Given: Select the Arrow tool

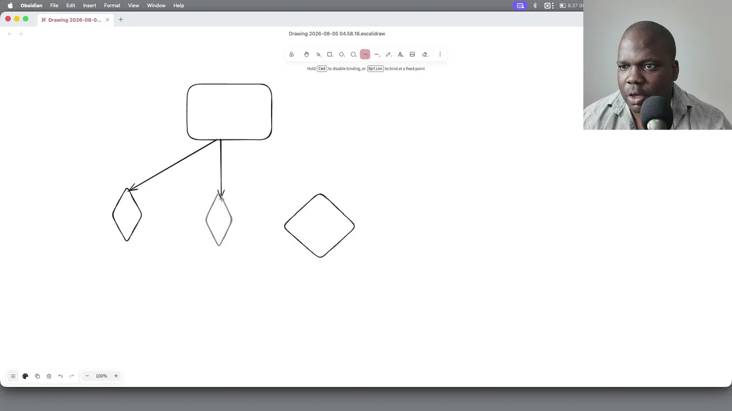Looking at the screenshot, I should (365, 54).
